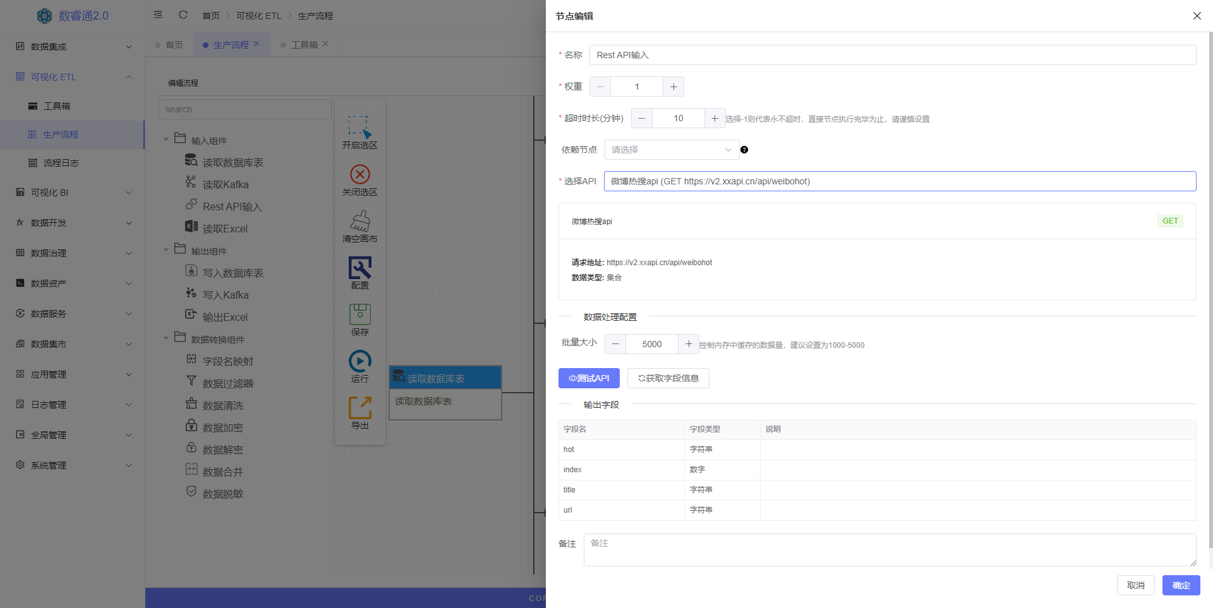Open the 选择API selector field

[900, 181]
